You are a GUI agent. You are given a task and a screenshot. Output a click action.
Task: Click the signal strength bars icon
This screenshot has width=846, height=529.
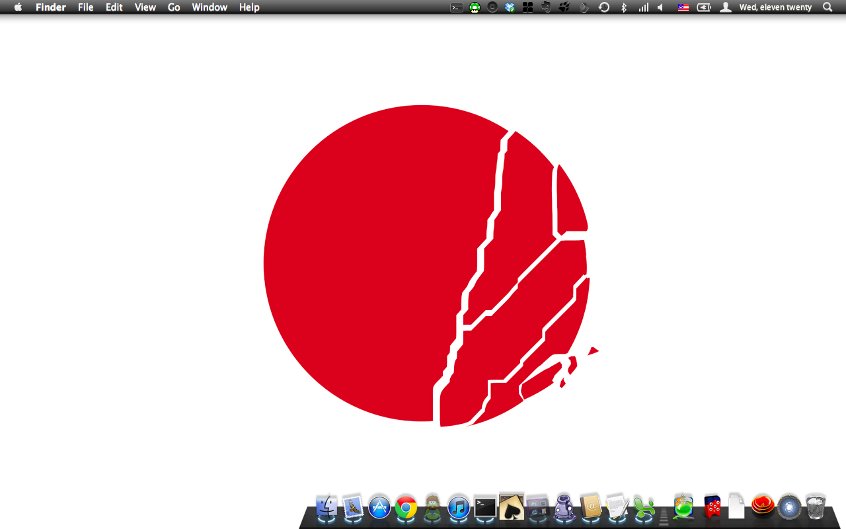pyautogui.click(x=643, y=7)
